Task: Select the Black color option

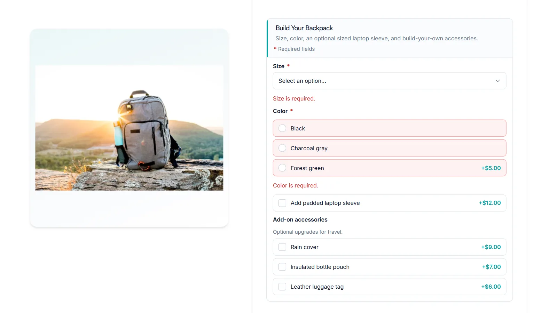Action: (389, 128)
